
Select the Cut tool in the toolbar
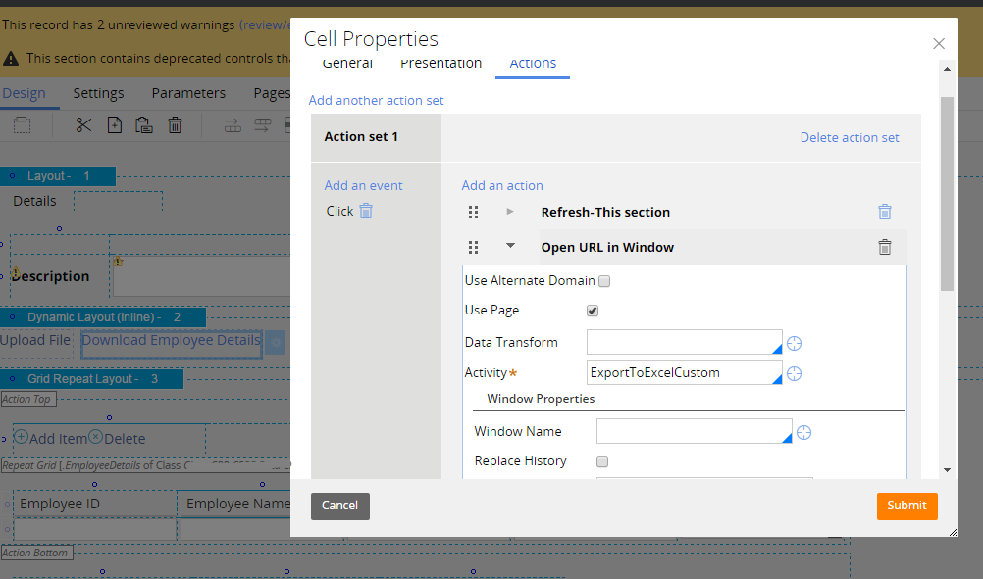pos(82,124)
